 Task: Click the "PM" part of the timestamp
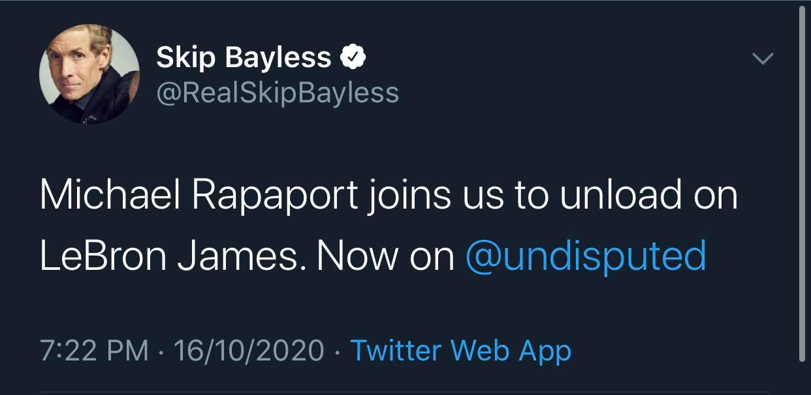pos(128,351)
